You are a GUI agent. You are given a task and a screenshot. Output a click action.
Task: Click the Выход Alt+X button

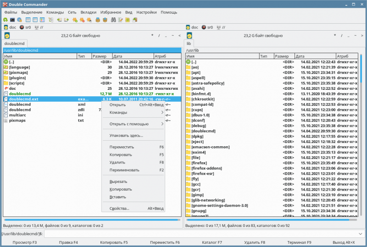344,242
